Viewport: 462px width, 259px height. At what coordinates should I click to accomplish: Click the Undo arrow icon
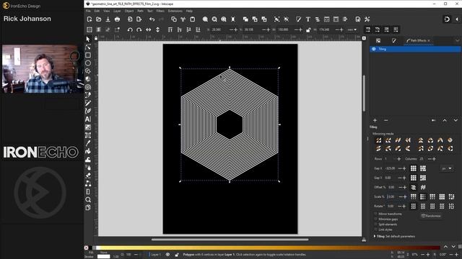(x=152, y=19)
